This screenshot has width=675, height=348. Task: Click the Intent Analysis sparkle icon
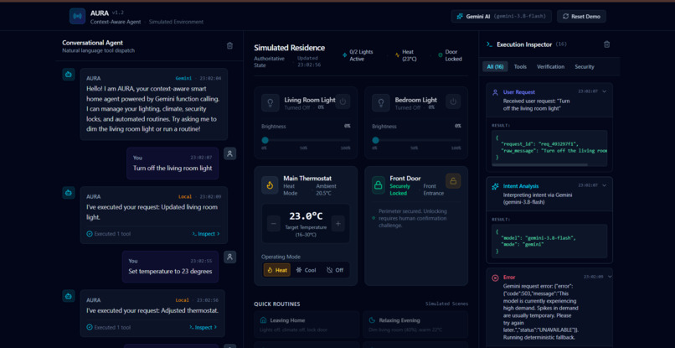495,186
